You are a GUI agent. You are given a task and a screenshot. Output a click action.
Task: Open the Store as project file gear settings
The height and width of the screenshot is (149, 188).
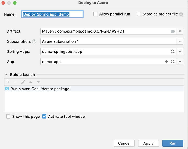pos(181,14)
